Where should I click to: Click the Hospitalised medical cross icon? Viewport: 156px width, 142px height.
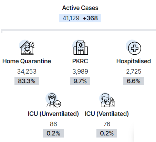tap(134, 47)
